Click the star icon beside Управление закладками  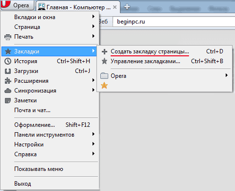coord(104,61)
